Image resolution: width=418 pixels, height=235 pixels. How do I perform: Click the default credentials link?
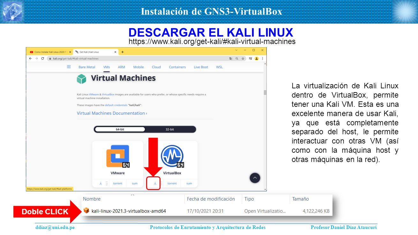[116, 105]
